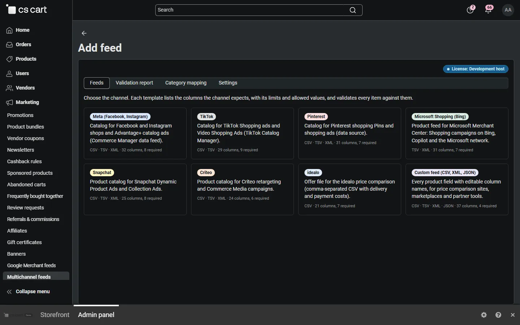Viewport: 520px width, 325px height.
Task: Open Vendor coupons in the sidebar
Action: [26, 139]
